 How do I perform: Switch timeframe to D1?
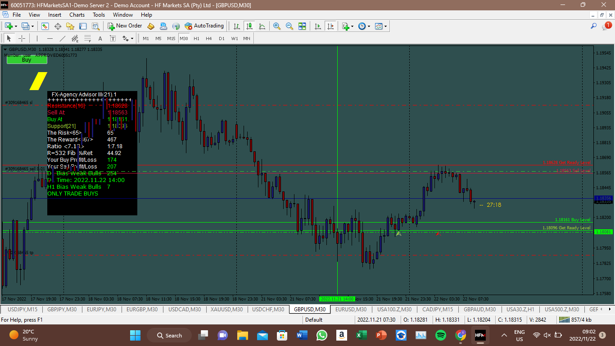click(222, 38)
